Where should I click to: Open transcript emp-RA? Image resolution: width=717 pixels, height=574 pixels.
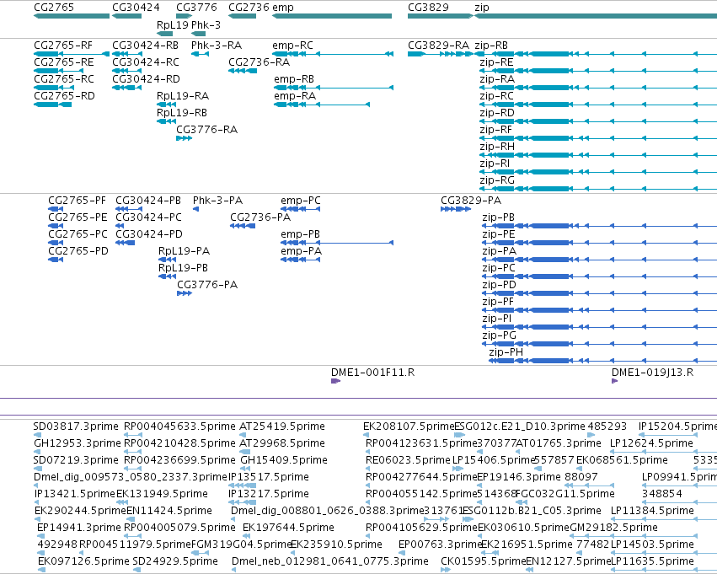295,96
